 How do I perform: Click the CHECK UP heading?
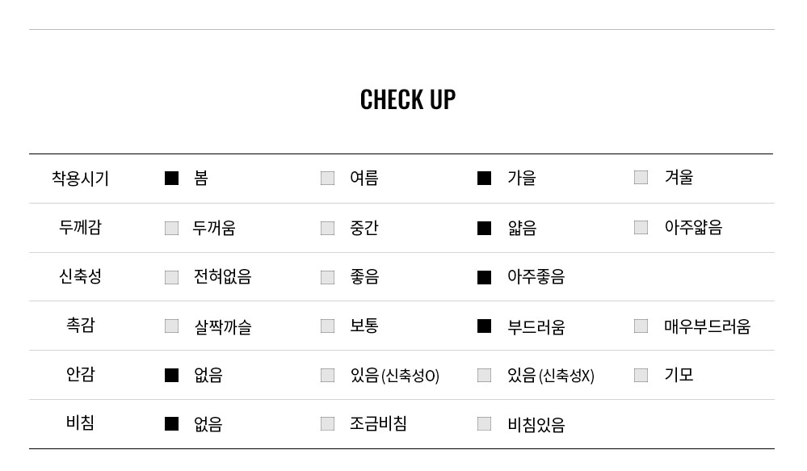click(408, 99)
